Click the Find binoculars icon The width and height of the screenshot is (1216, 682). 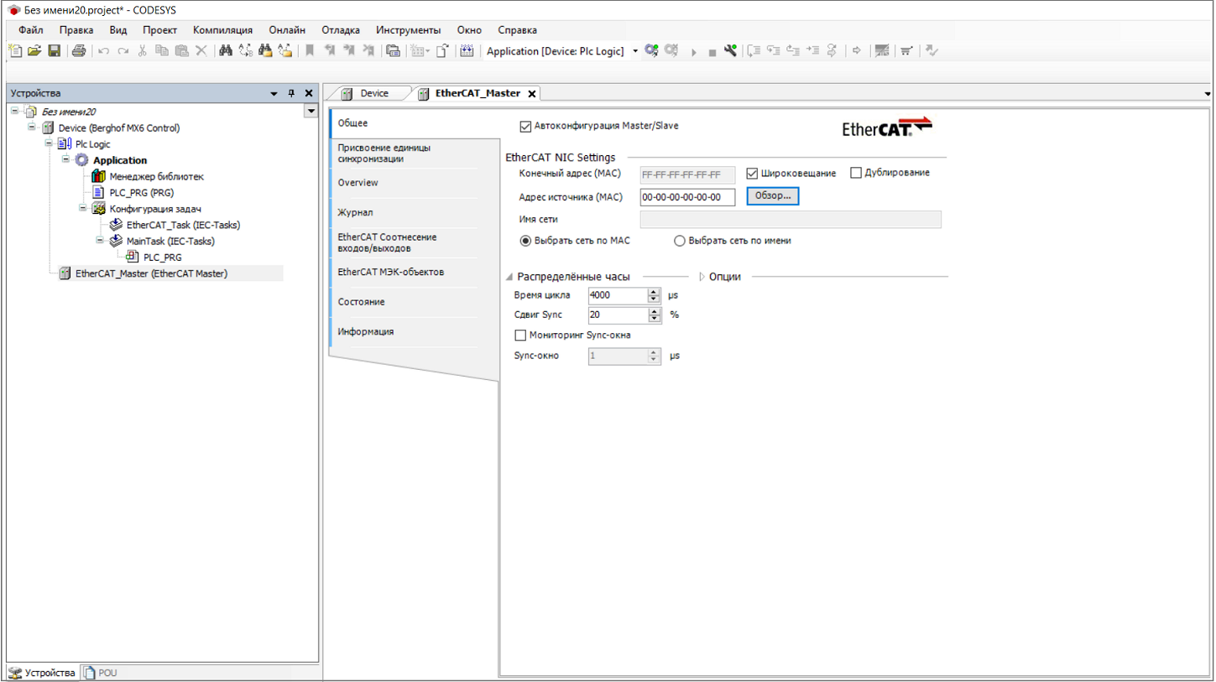[225, 51]
